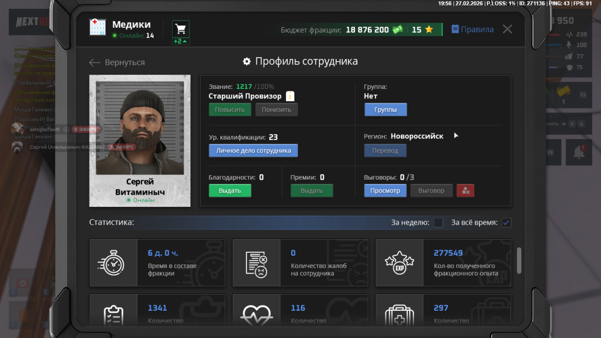601x338 pixels.
Task: Click the rank badge next to Старший Провизор
Action: pos(290,96)
